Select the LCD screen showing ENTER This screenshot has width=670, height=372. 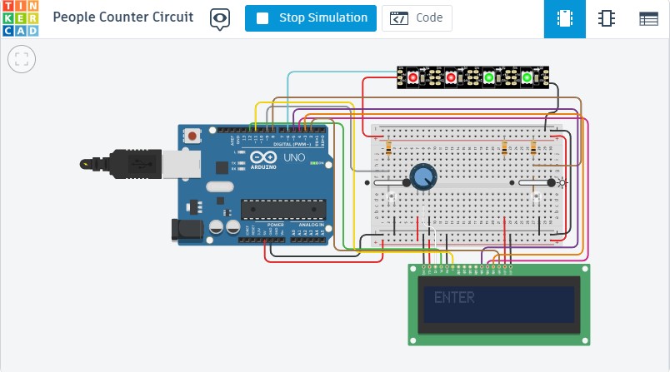point(498,304)
